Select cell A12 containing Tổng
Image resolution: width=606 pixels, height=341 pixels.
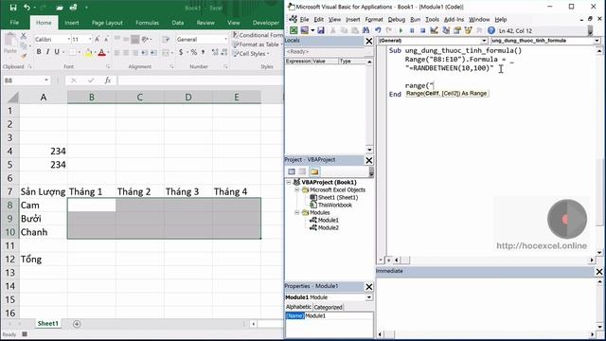pyautogui.click(x=44, y=259)
